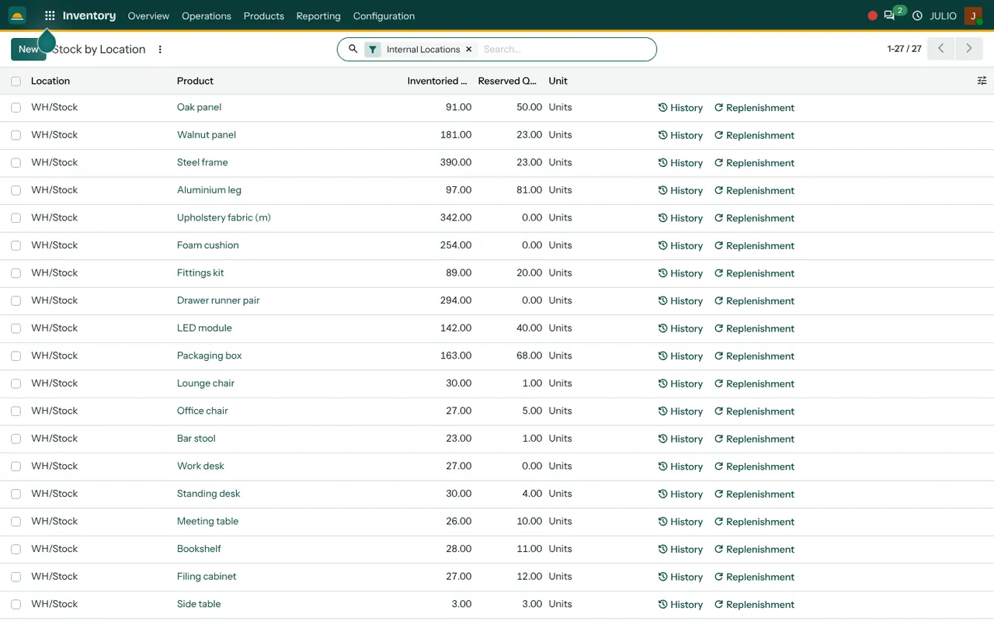The image size is (994, 621).
Task: Click the Odoo home logo icon
Action: coord(17,16)
